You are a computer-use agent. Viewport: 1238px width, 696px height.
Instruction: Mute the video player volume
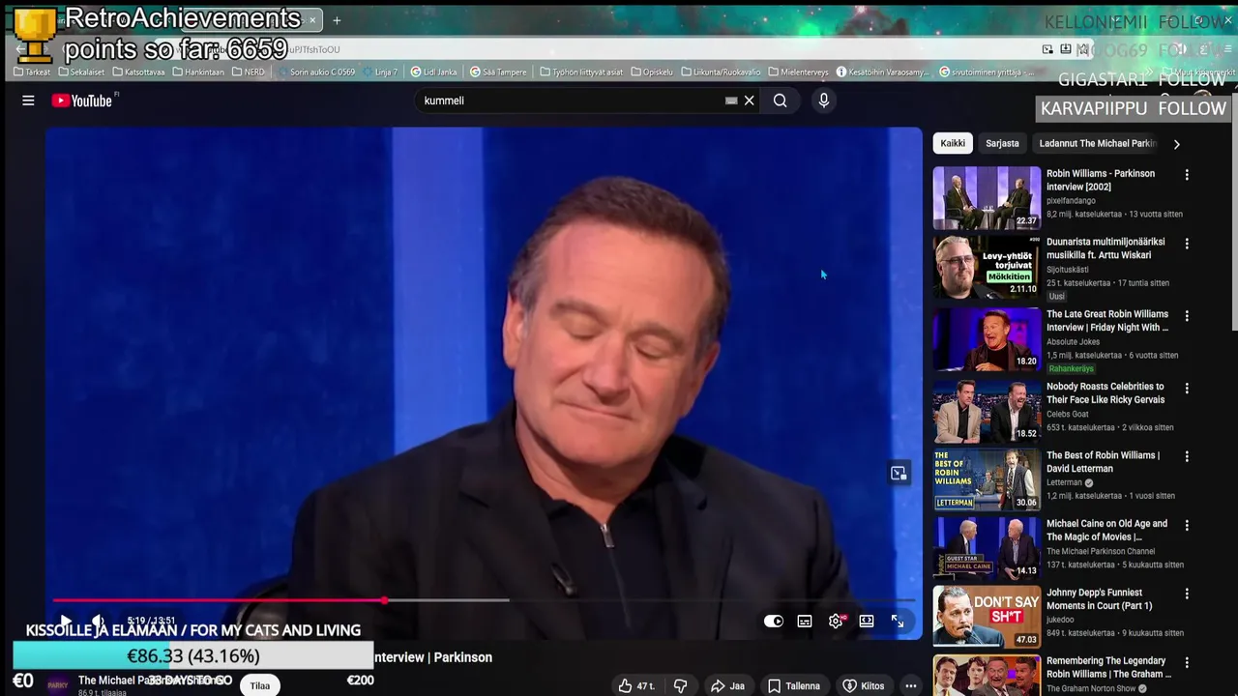pyautogui.click(x=98, y=622)
